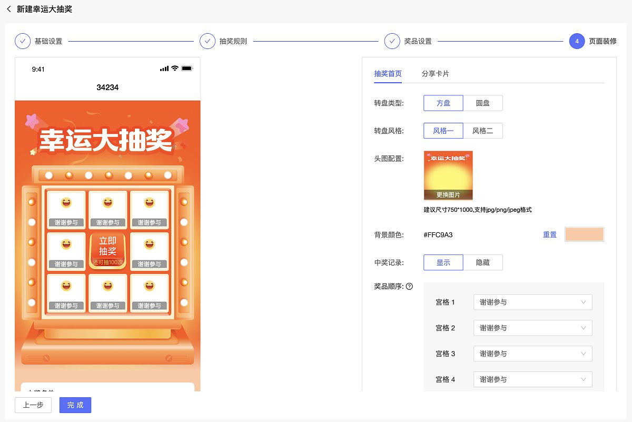
Task: Open the background color swatch picker
Action: [584, 234]
